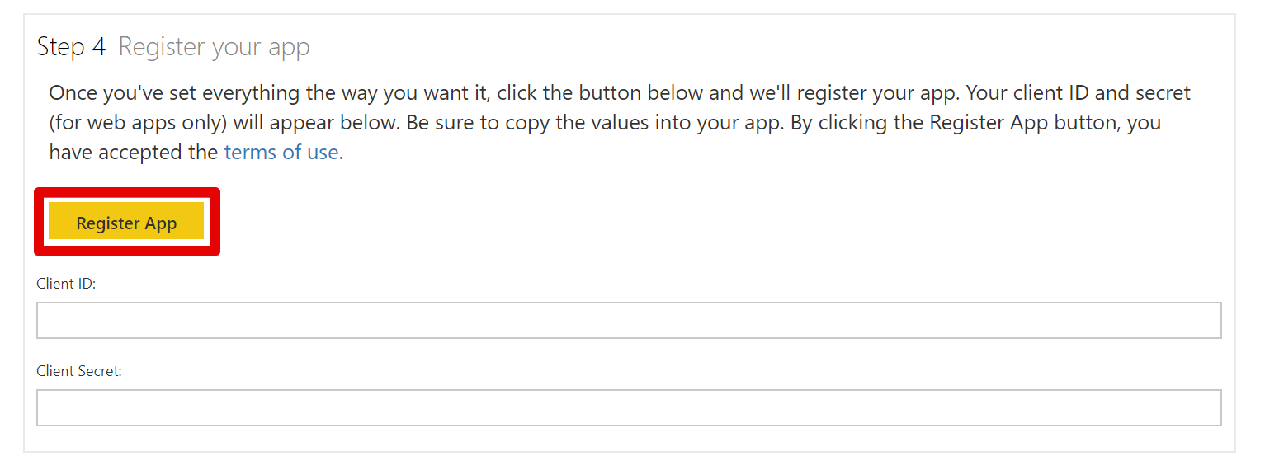Select the Client Secret label
Image resolution: width=1265 pixels, height=475 pixels.
pos(77,371)
